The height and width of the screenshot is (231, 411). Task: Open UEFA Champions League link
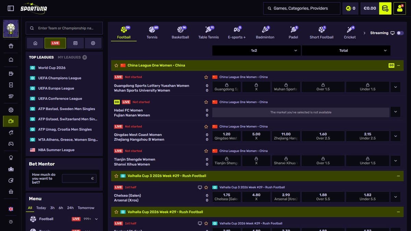(60, 78)
